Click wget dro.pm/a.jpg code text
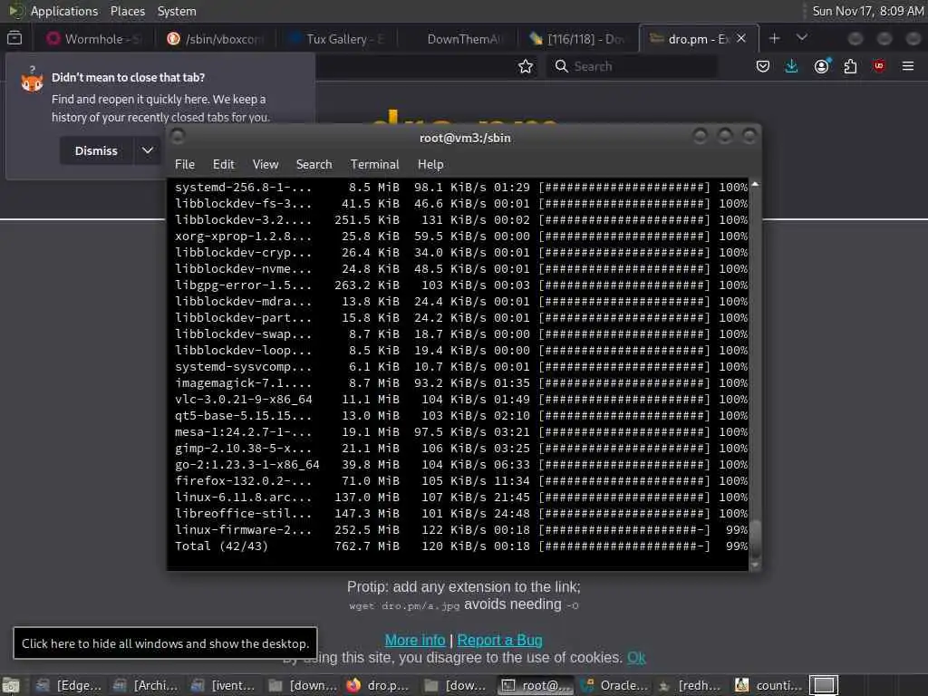The image size is (928, 696). [x=404, y=606]
